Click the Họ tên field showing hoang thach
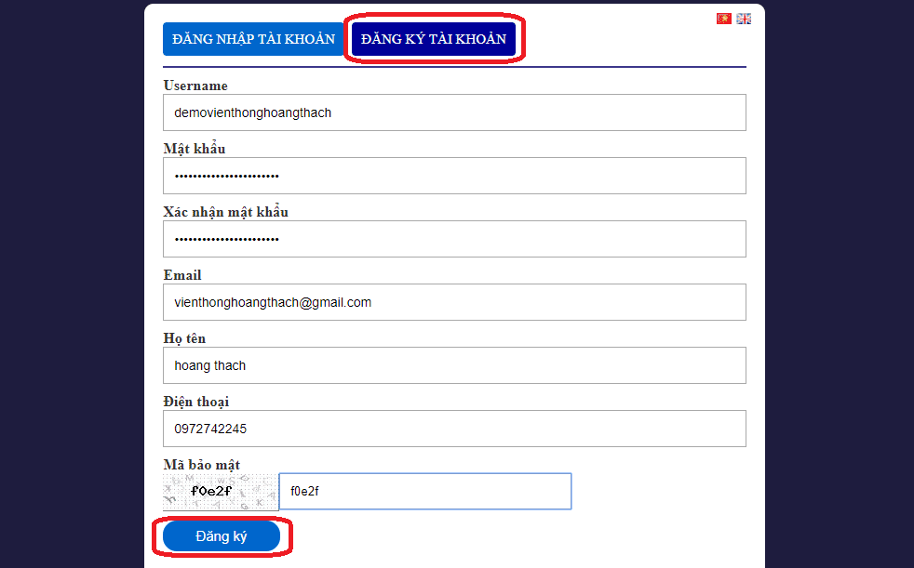The height and width of the screenshot is (568, 914). (x=454, y=365)
